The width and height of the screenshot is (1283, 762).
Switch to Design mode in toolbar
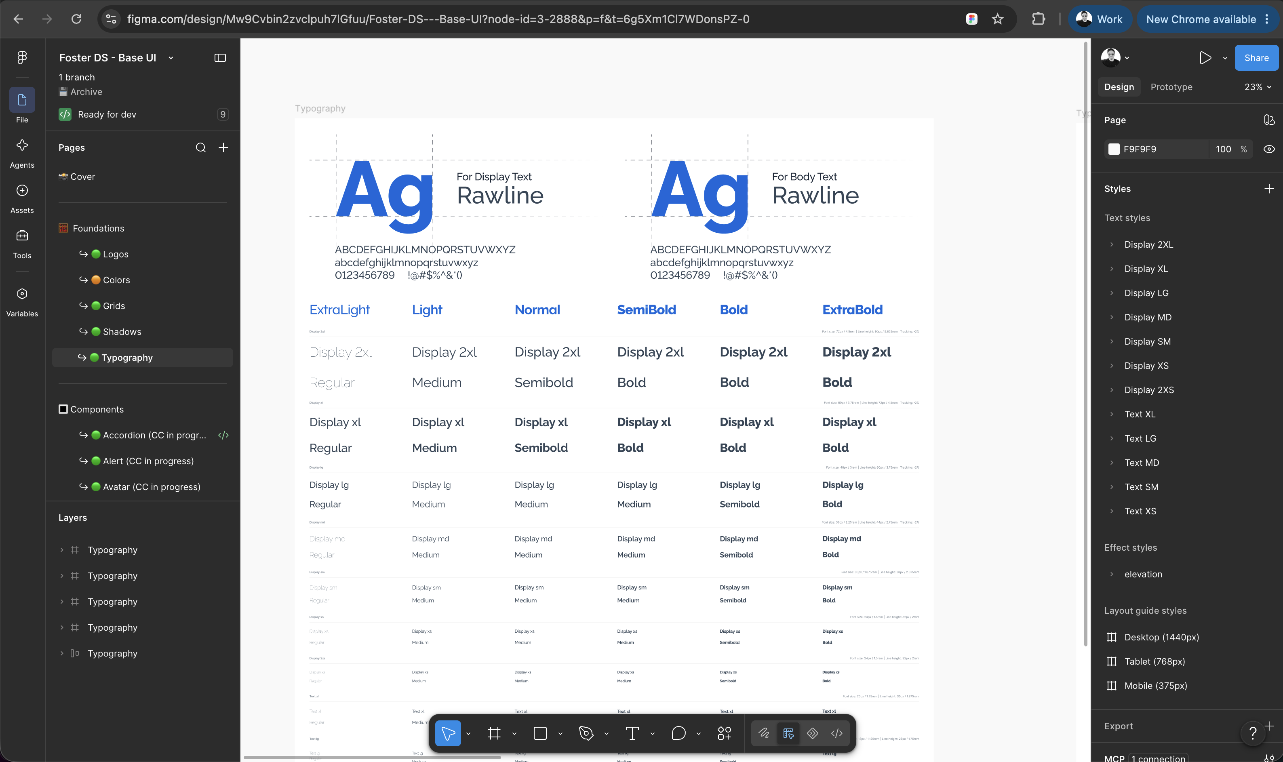789,733
